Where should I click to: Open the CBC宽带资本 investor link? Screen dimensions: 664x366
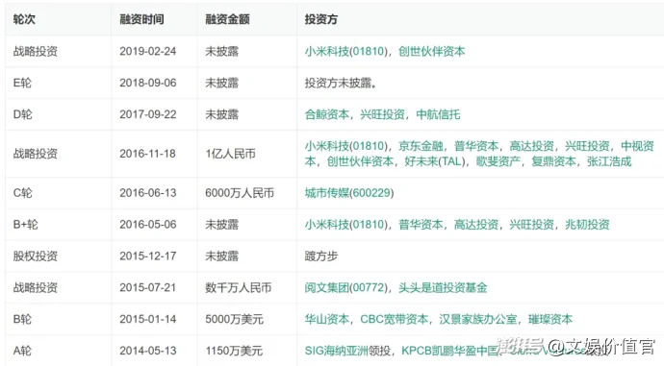pyautogui.click(x=395, y=319)
